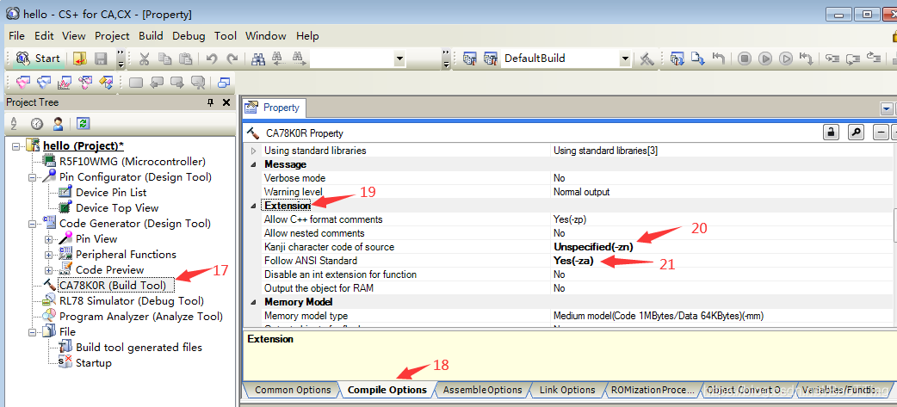Click the Cut scissors icon
The image size is (897, 407).
point(144,59)
